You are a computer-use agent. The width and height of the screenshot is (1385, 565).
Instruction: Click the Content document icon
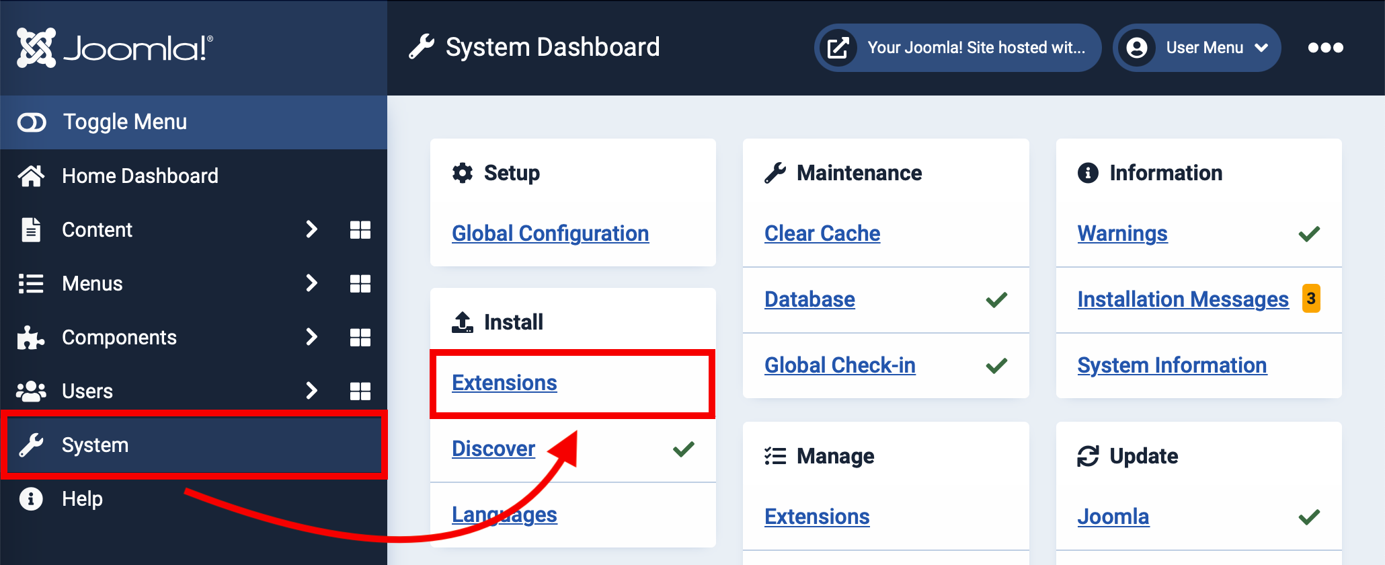(x=31, y=230)
